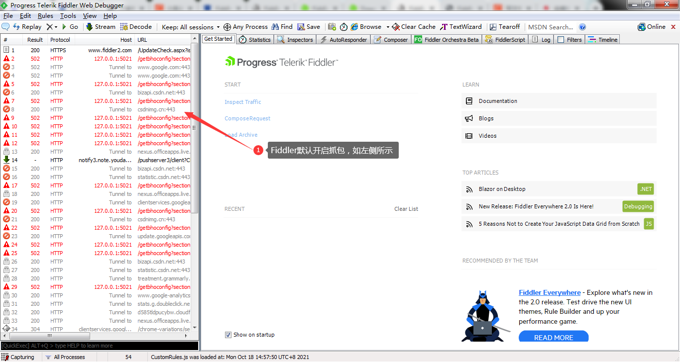The image size is (680, 362).
Task: Toggle Decode mode in toolbar
Action: [136, 27]
